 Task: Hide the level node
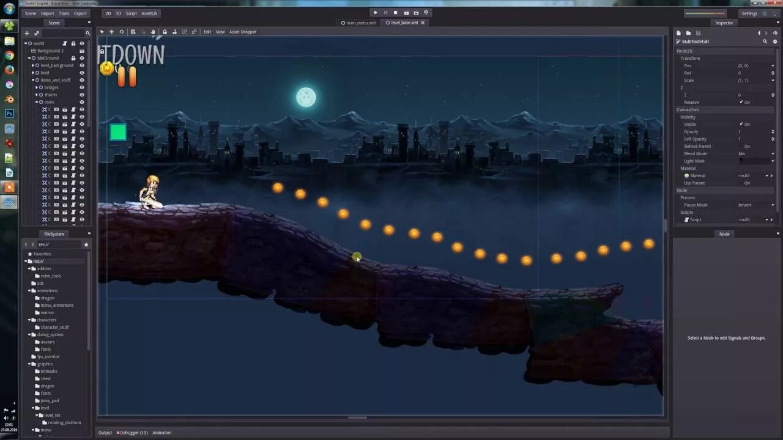[x=82, y=73]
